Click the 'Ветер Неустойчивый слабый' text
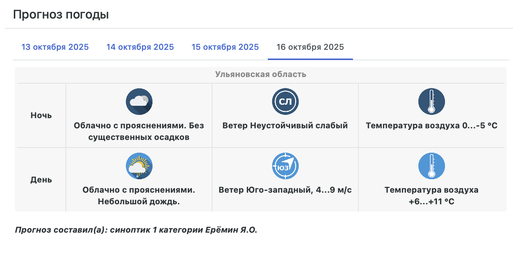 285,126
